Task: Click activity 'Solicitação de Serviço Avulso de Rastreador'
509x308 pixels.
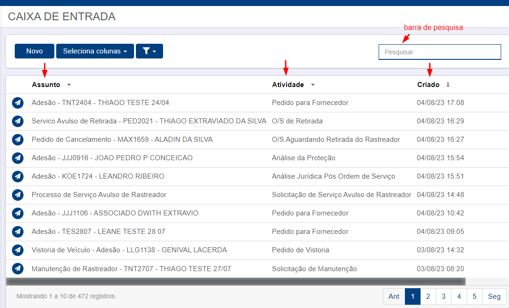Action: click(x=341, y=195)
